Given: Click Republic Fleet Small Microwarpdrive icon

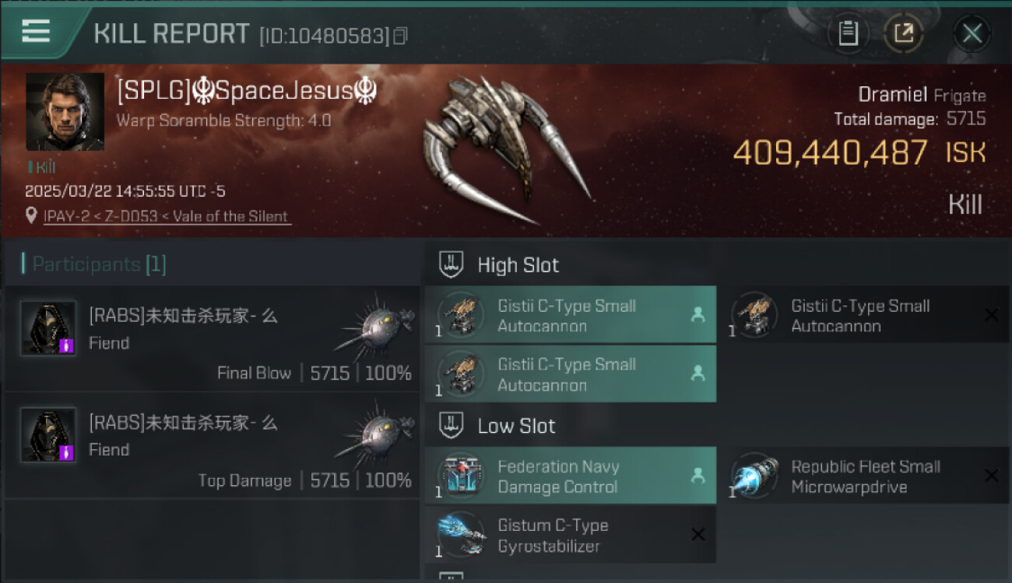Looking at the screenshot, I should (x=754, y=476).
